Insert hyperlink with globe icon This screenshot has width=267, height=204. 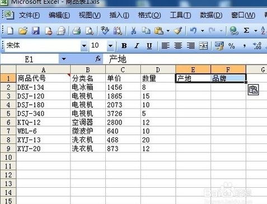click(x=233, y=30)
